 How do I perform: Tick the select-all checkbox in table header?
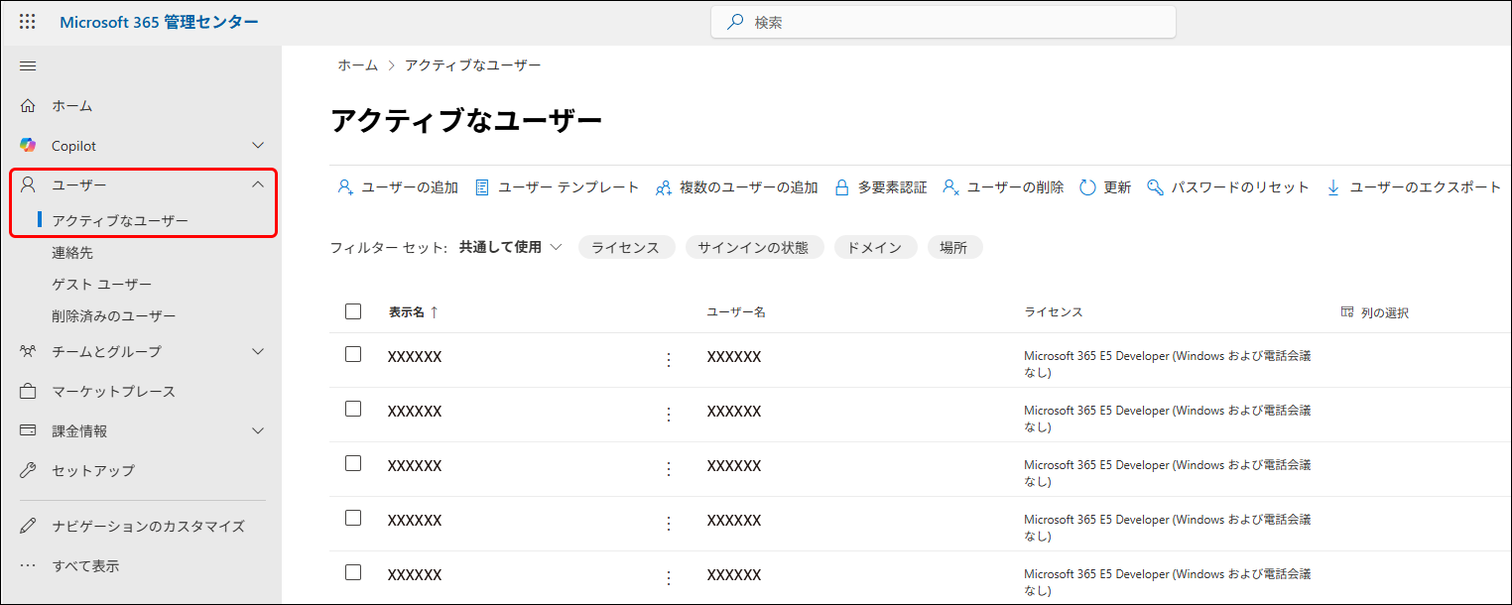click(x=353, y=311)
